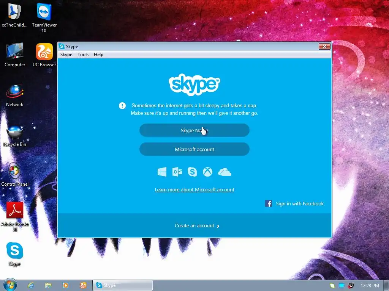Click the Skype service icon below Microsoft account
The width and height of the screenshot is (389, 291).
point(192,172)
